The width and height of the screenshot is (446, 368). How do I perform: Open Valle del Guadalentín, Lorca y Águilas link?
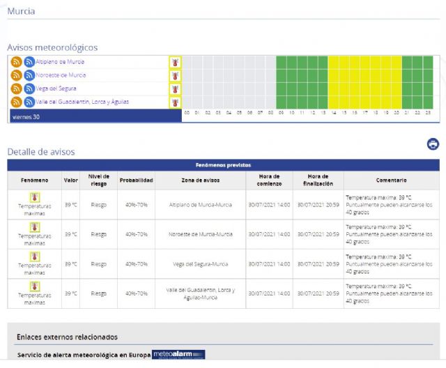point(82,102)
